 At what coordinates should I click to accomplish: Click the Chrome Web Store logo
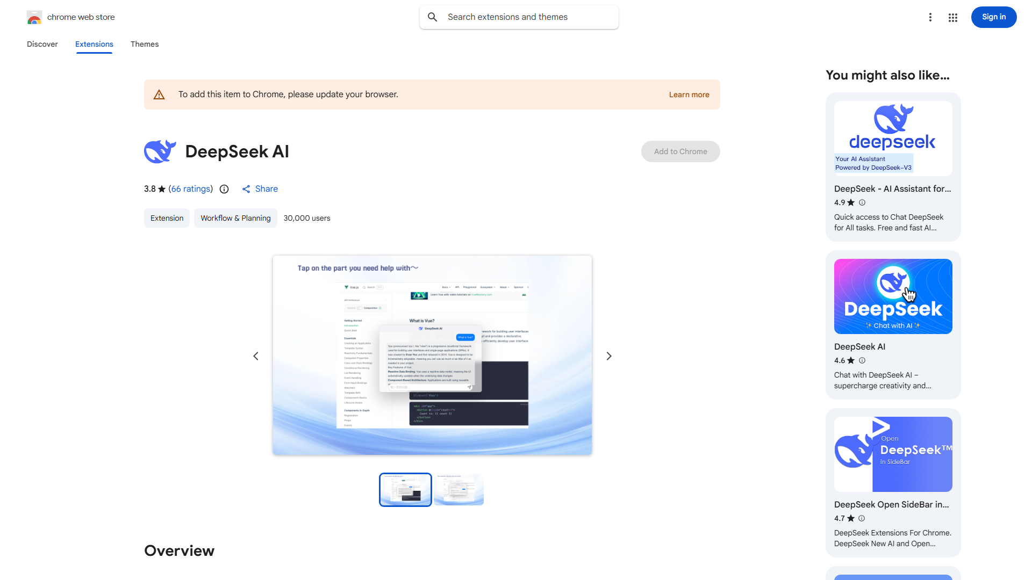click(34, 17)
